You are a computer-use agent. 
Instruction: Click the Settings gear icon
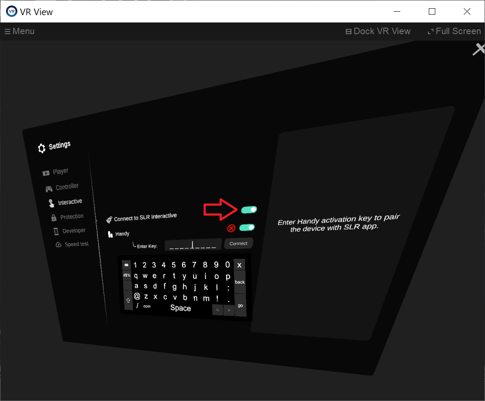pyautogui.click(x=41, y=148)
